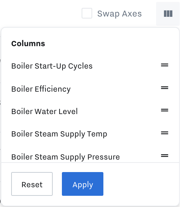Screen dimensions: 187x207
Task: Click the blank area beside Columns heading
Action: tap(105, 44)
